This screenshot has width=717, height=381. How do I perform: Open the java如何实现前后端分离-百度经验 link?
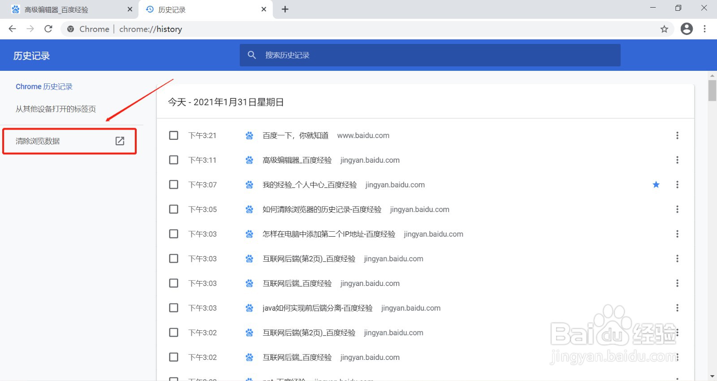(x=317, y=308)
